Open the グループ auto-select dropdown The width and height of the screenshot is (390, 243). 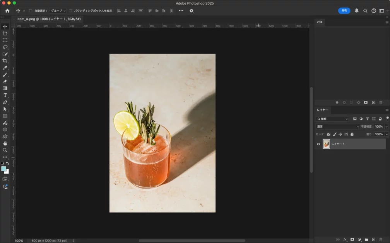tap(58, 11)
